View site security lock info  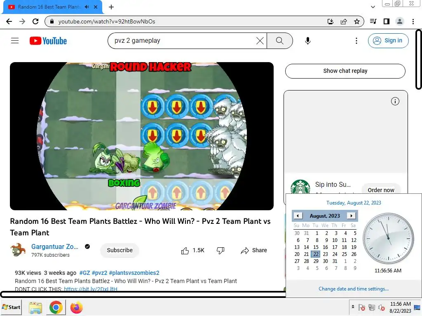coord(52,21)
